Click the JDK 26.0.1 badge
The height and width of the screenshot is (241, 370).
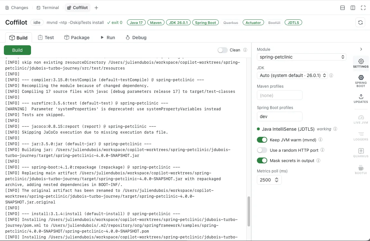(178, 23)
